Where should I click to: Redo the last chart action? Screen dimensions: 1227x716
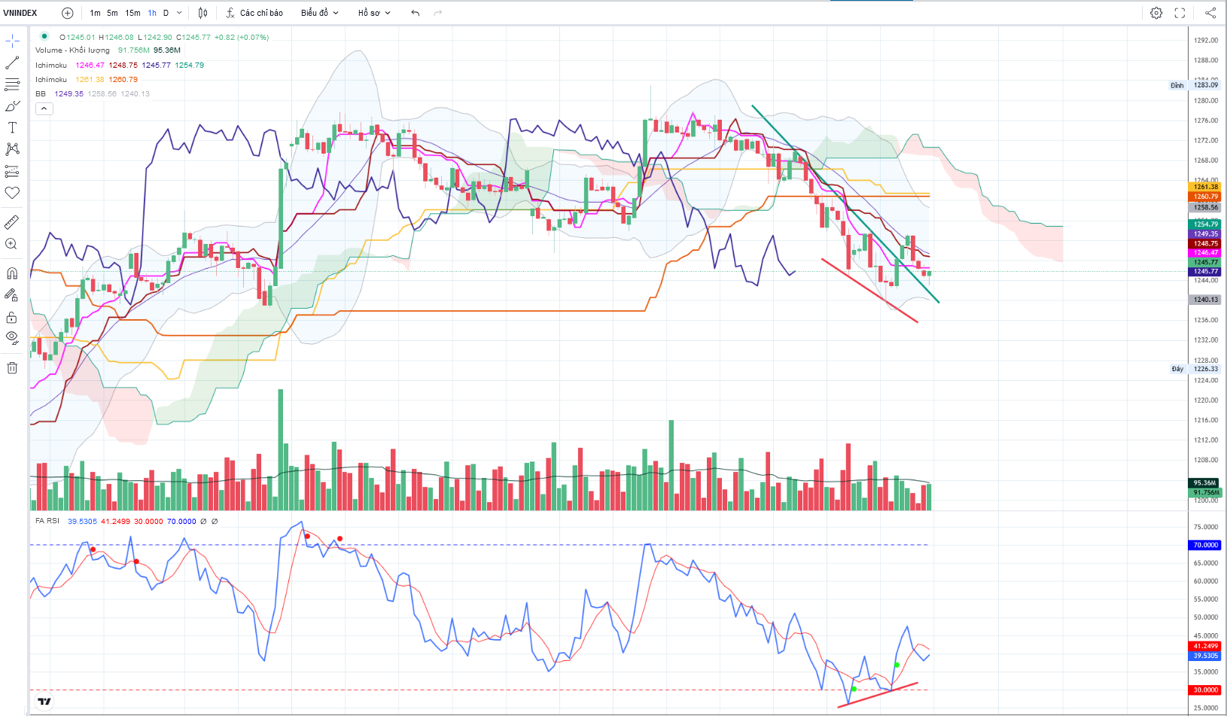coord(438,13)
